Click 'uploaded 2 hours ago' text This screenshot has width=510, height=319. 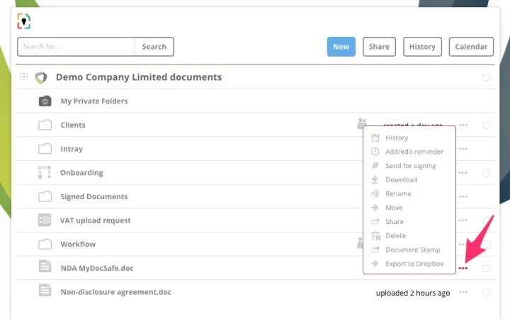click(x=413, y=293)
